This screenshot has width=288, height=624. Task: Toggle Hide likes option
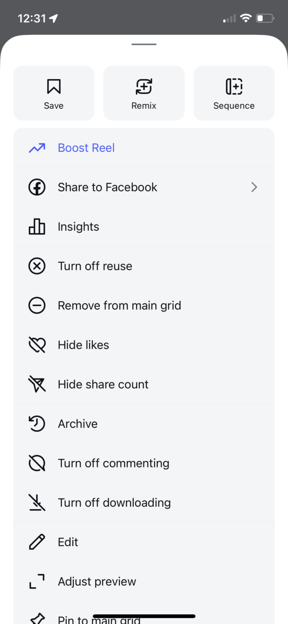click(83, 345)
